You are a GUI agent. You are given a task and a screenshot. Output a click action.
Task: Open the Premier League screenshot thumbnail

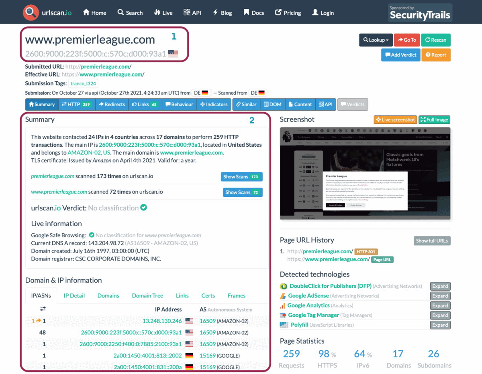pyautogui.click(x=365, y=174)
